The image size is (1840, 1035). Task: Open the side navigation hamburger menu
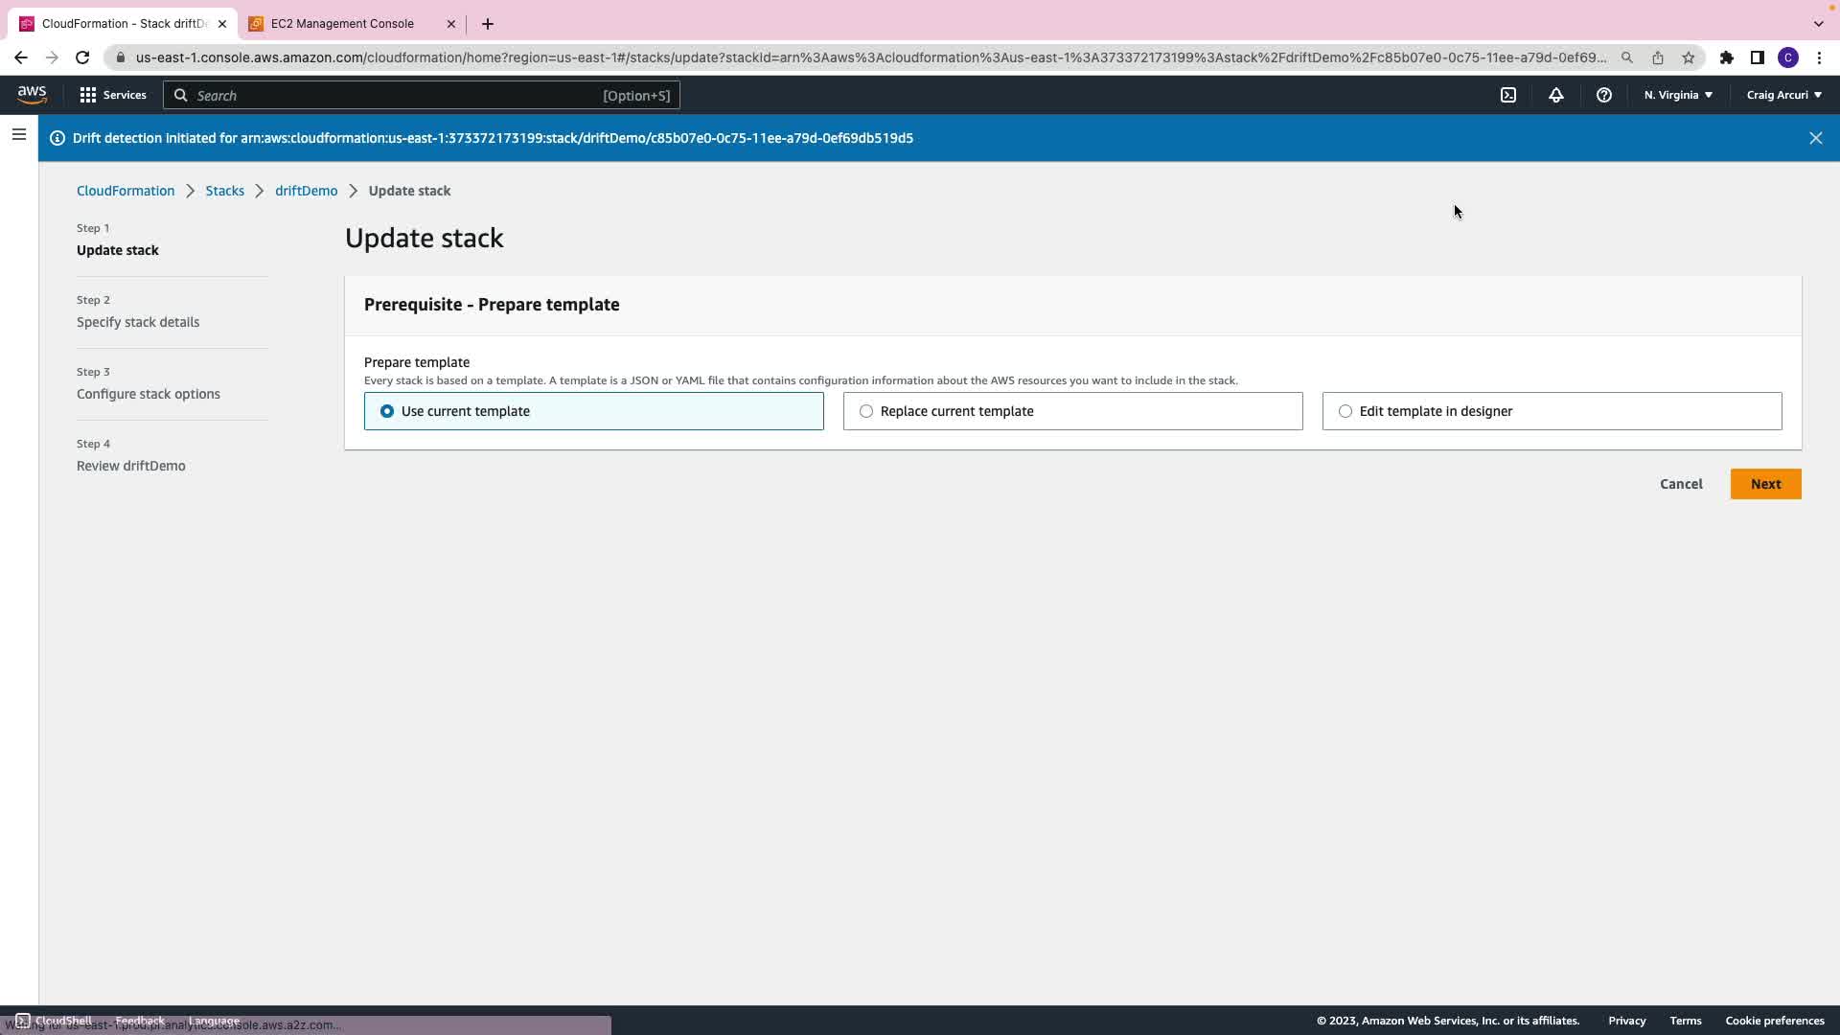[x=19, y=135]
